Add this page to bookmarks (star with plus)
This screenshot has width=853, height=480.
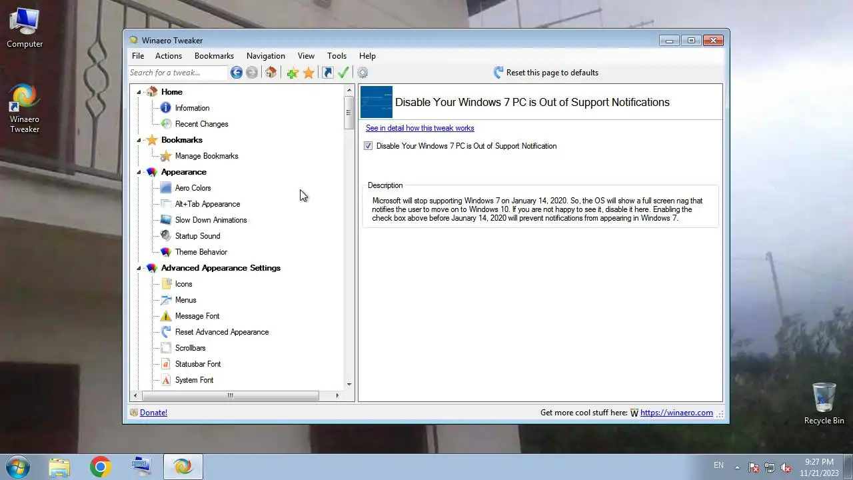pos(292,73)
